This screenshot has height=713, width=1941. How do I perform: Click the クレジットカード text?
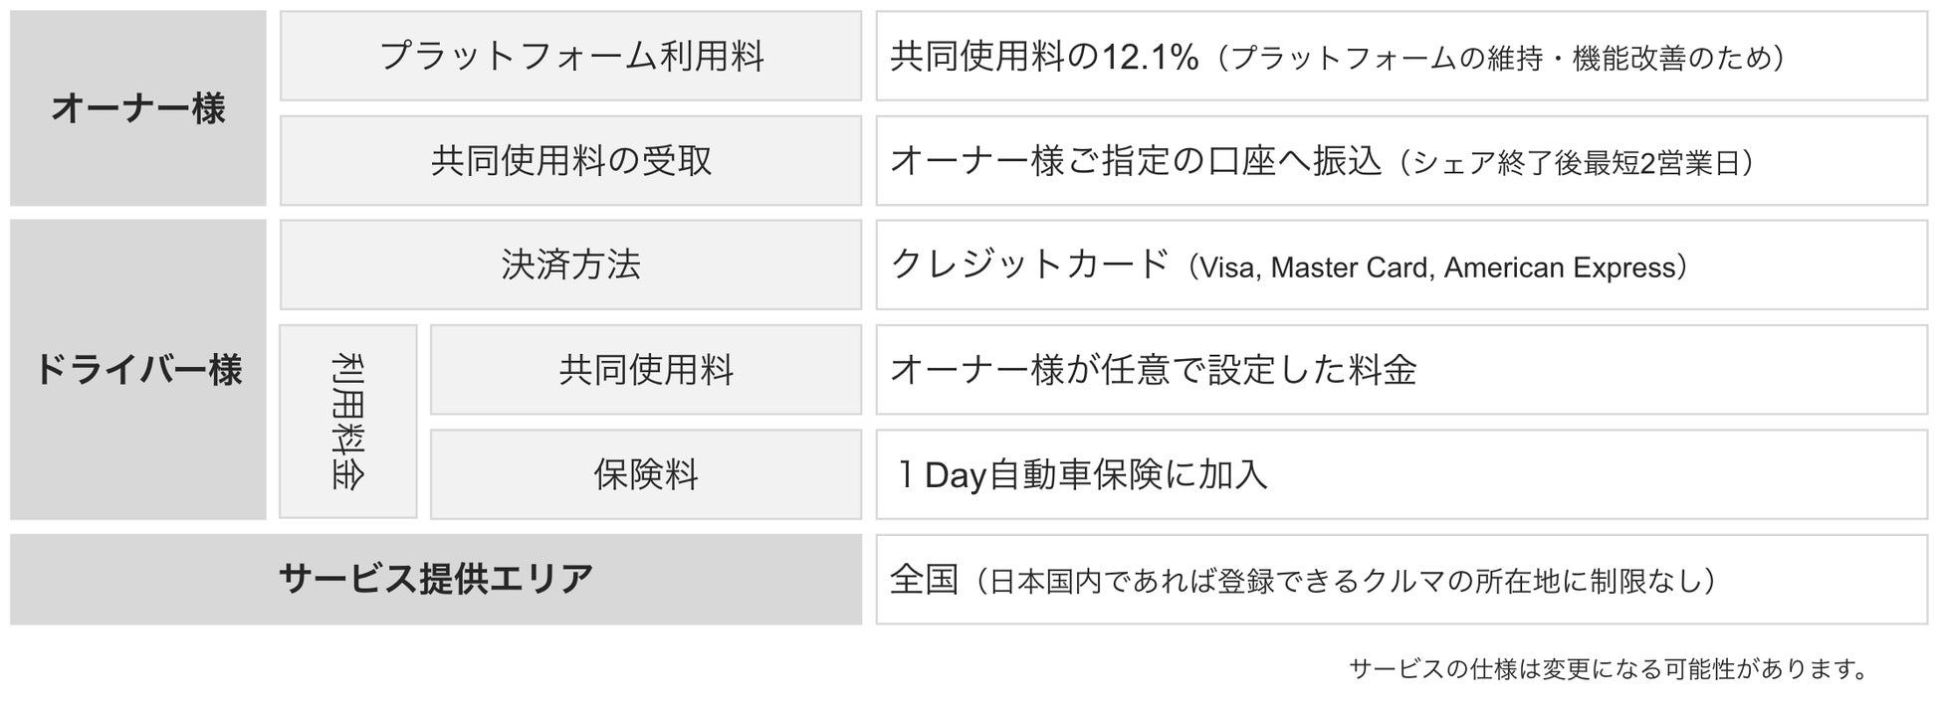(1030, 265)
